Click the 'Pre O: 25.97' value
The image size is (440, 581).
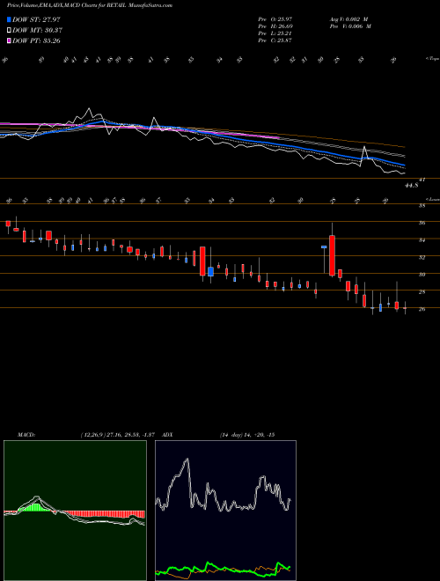coord(275,18)
